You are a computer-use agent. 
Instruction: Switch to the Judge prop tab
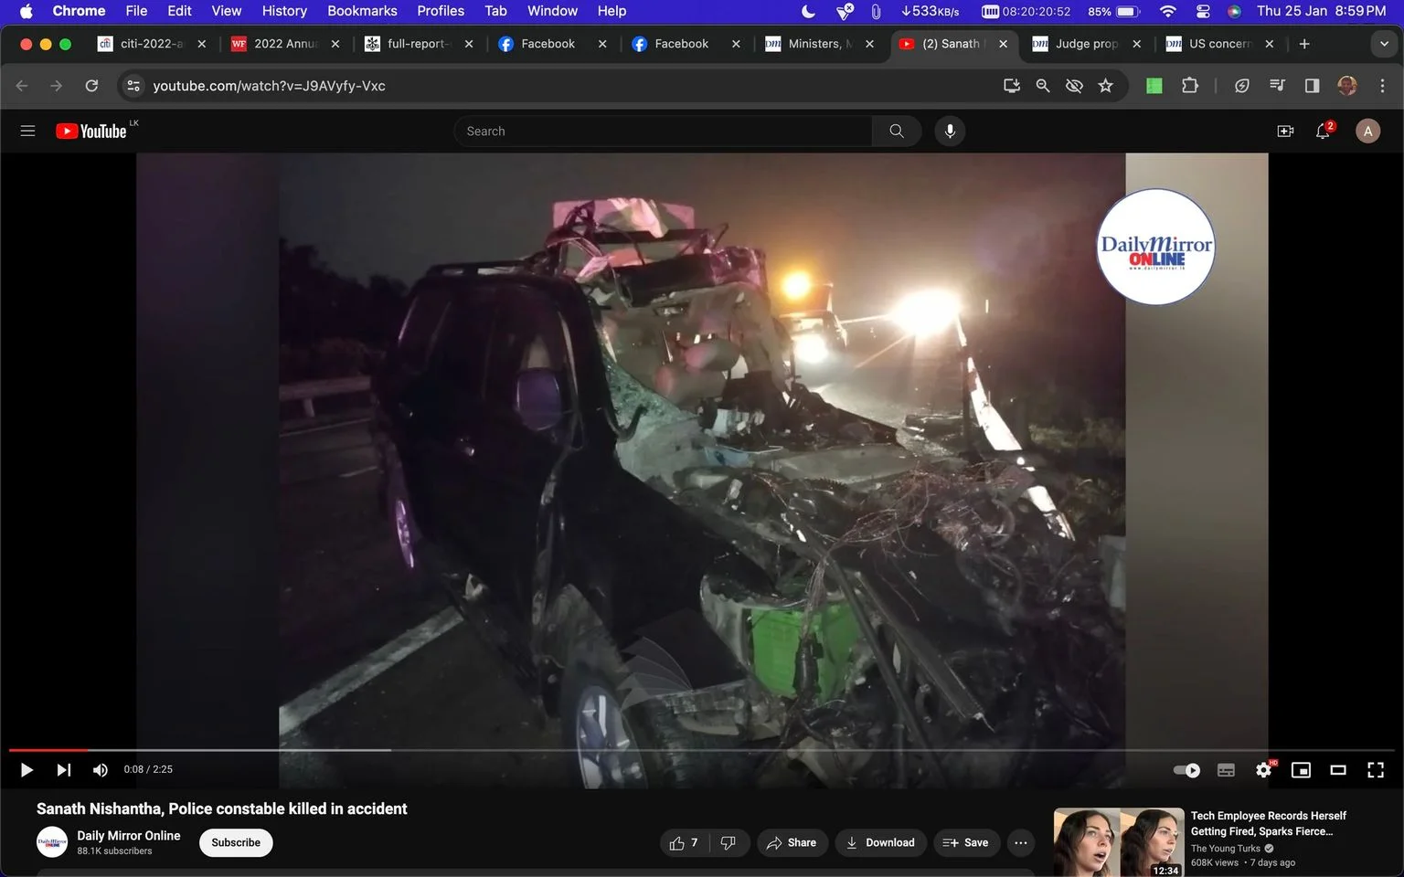point(1086,44)
